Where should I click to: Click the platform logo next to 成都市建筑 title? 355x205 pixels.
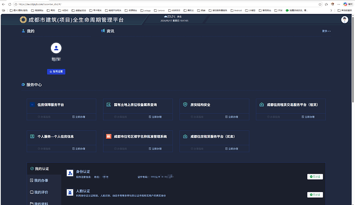(x=23, y=20)
